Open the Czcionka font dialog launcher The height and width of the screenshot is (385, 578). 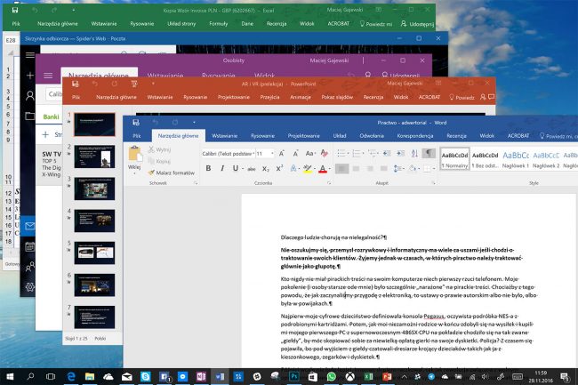[x=329, y=183]
